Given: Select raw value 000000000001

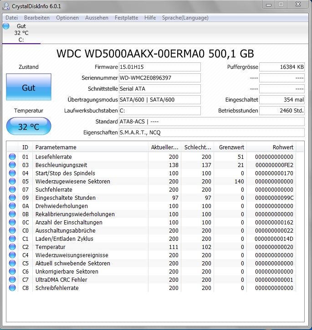Looking at the screenshot, I should coord(274,280).
